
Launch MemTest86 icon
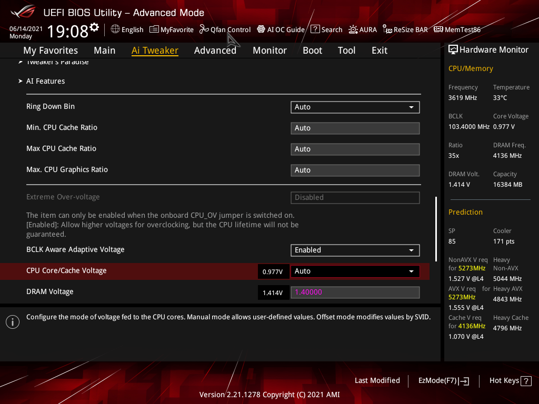[x=438, y=29]
